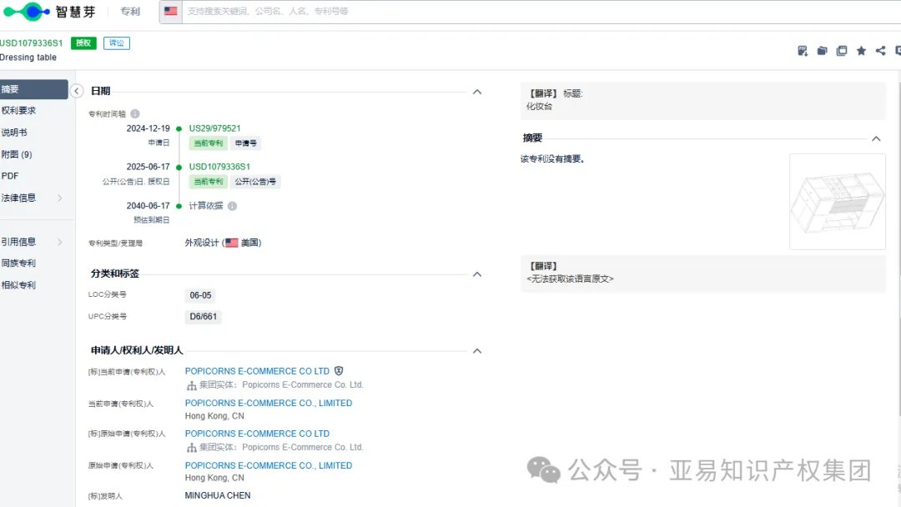Collapse the left sidebar with arrow button
Screen dimensions: 901x507
77,91
